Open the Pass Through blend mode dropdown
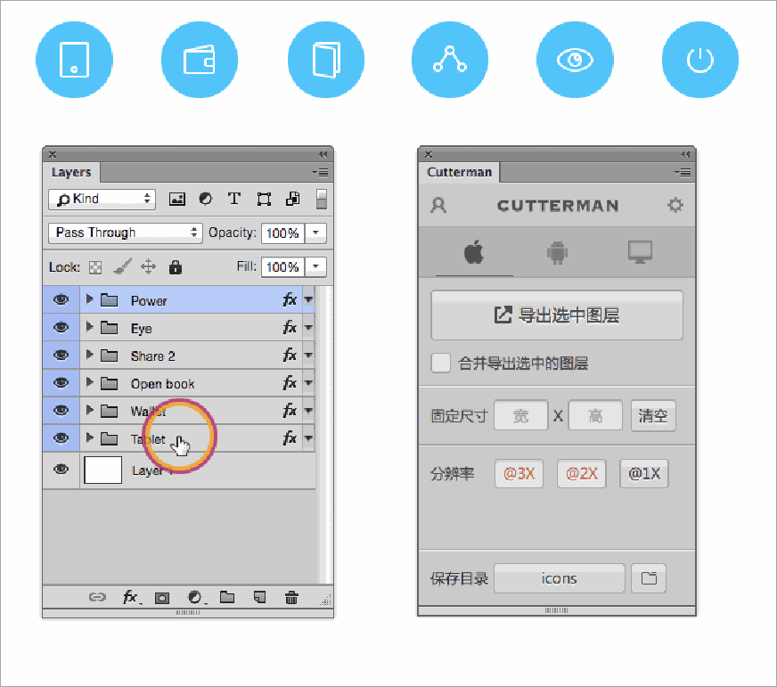 (x=125, y=233)
